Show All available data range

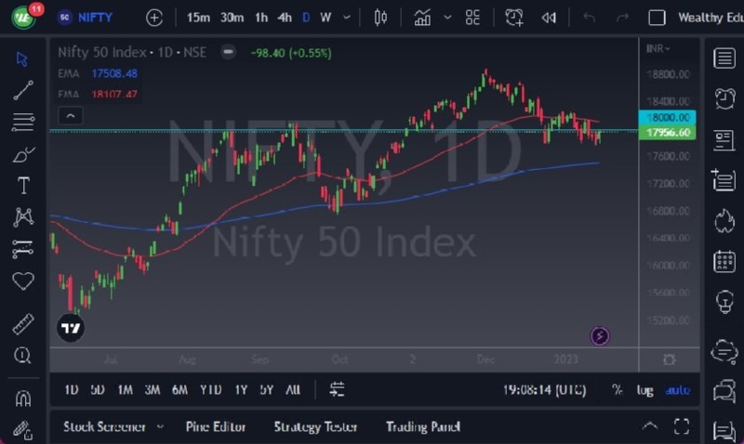click(293, 390)
